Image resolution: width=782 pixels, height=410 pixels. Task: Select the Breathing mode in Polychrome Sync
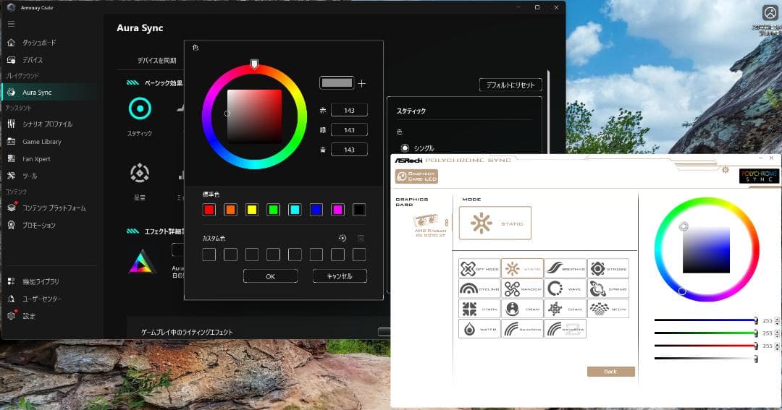click(565, 268)
